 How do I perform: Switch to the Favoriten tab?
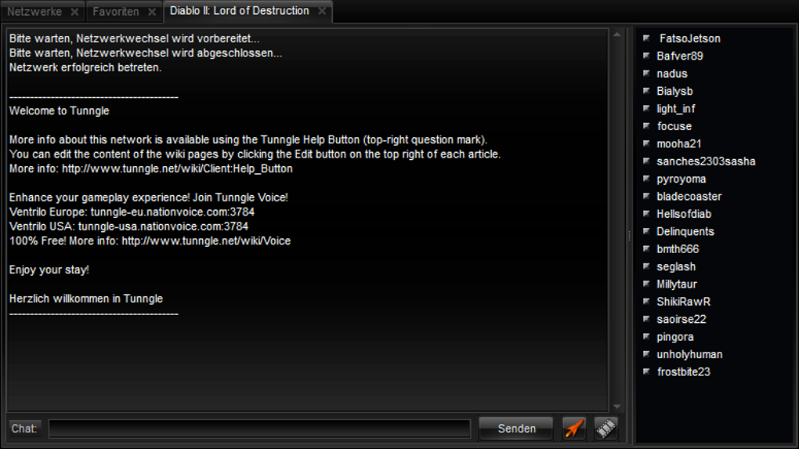[116, 12]
